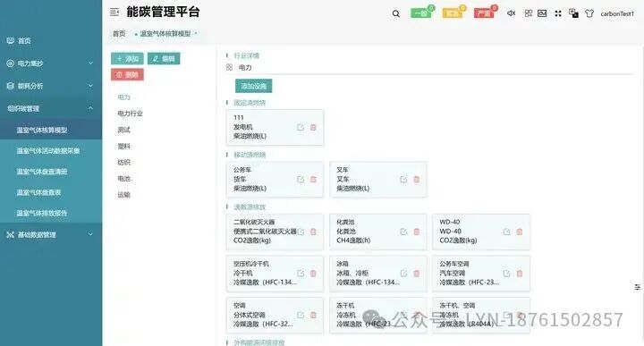Click the green 添加设施 button
The image size is (644, 346).
point(253,86)
